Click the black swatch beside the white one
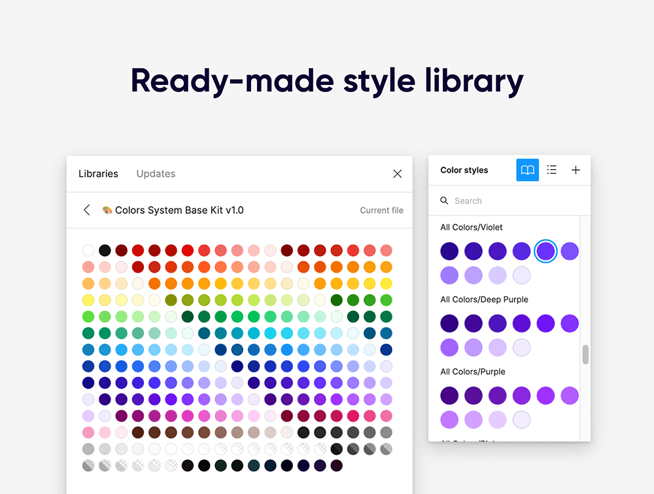654x494 pixels. pyautogui.click(x=105, y=250)
